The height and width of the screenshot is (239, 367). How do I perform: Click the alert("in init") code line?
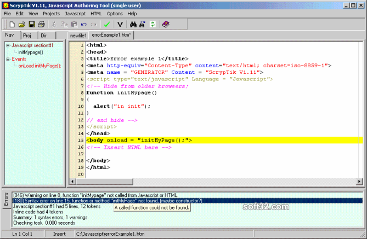point(122,107)
